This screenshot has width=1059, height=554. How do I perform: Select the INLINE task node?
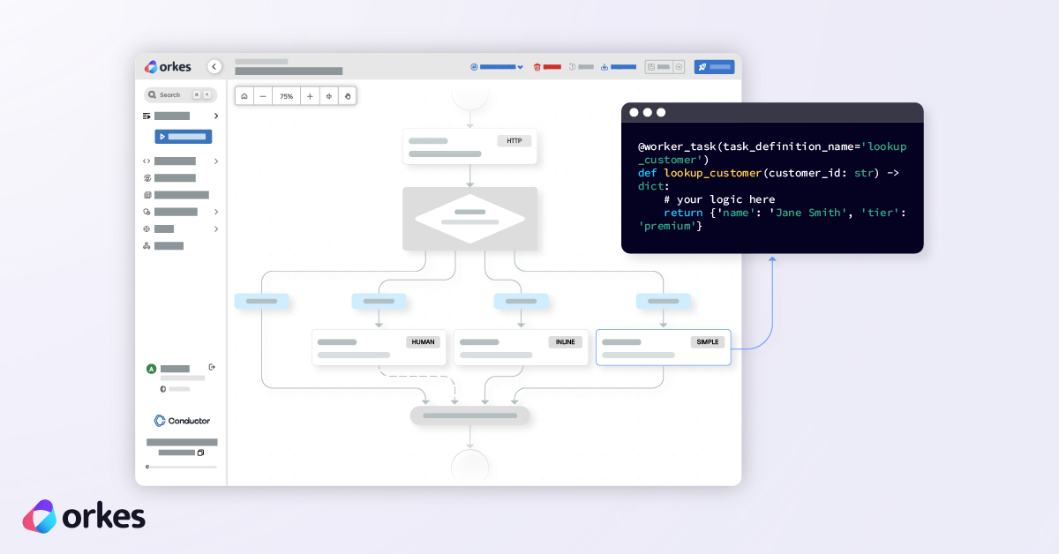click(521, 348)
